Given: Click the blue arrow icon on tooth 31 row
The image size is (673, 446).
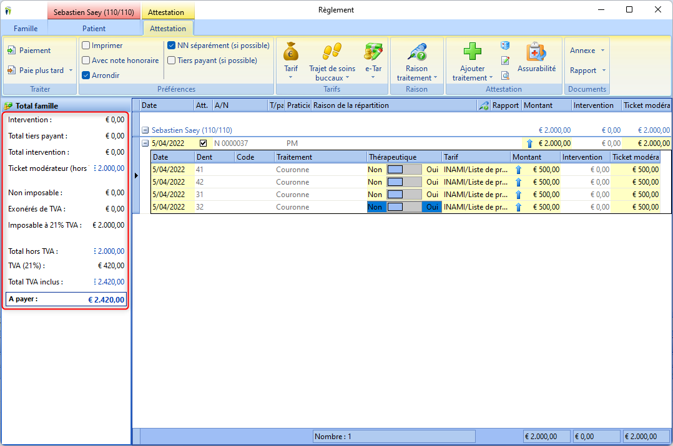Looking at the screenshot, I should [518, 195].
